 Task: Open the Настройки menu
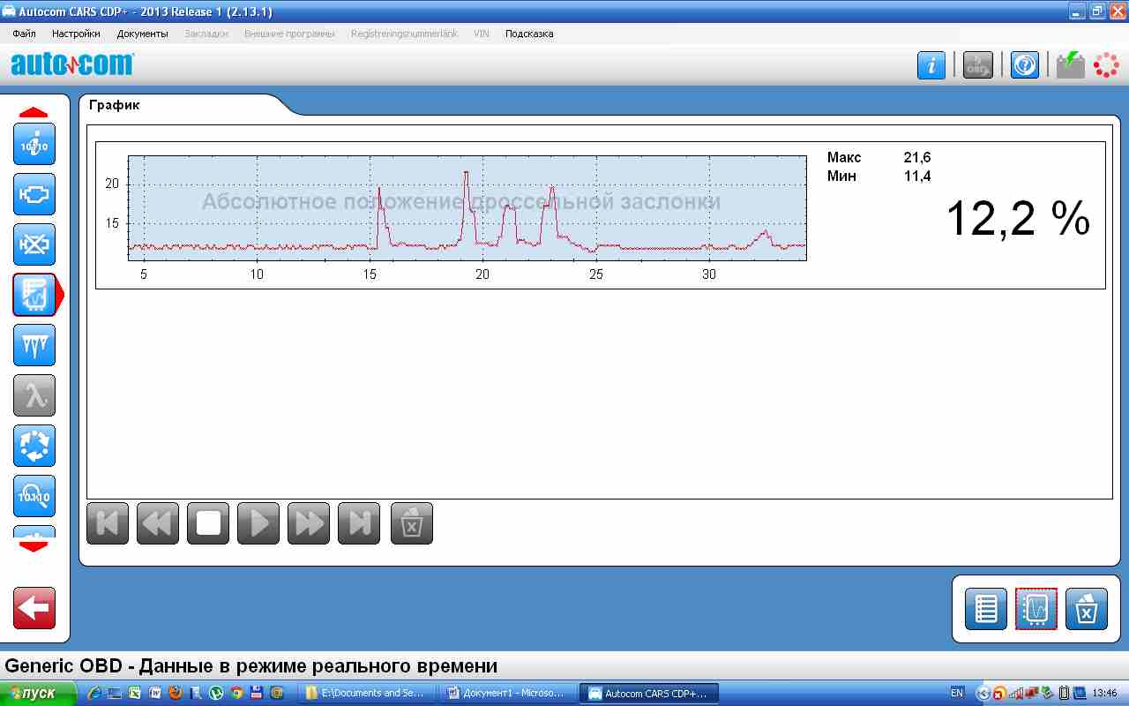click(76, 34)
